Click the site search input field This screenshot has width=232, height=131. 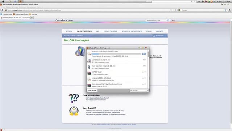[x=156, y=20]
